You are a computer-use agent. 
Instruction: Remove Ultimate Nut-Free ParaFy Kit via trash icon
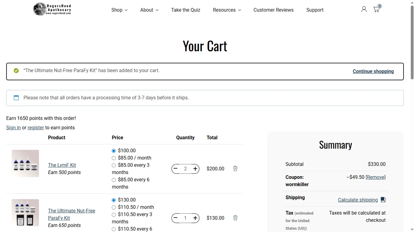pyautogui.click(x=235, y=218)
